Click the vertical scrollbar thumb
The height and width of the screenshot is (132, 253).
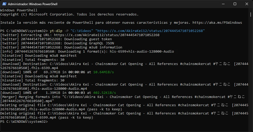(x=251, y=14)
